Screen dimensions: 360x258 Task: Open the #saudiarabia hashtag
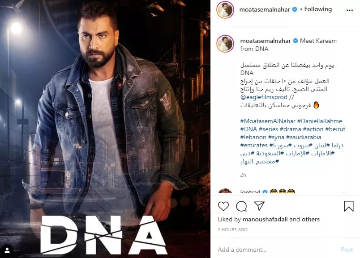[x=304, y=137]
